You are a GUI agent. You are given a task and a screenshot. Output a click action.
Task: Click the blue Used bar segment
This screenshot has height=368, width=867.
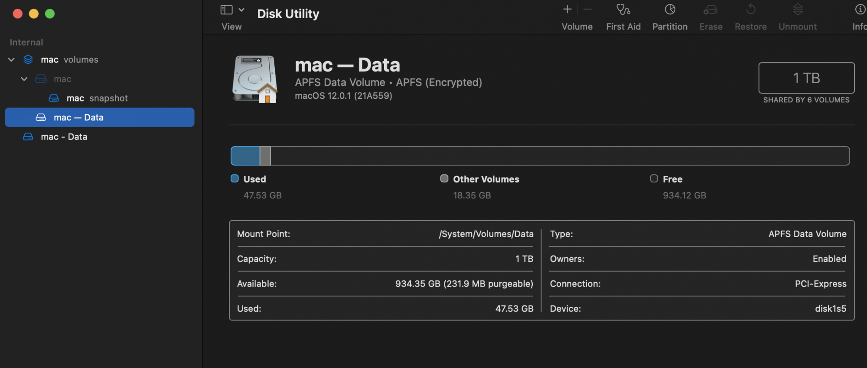click(245, 156)
